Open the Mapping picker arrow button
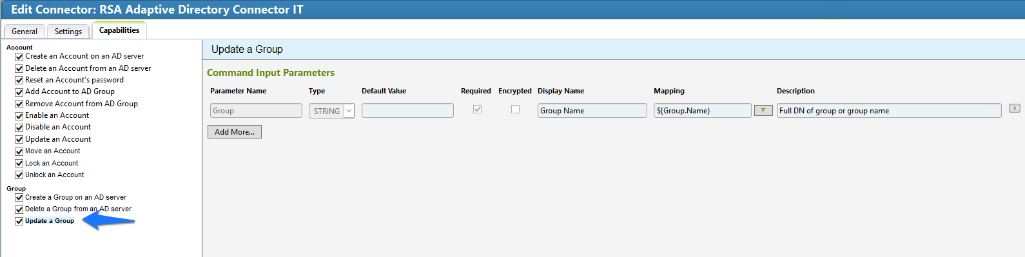The width and height of the screenshot is (1025, 257). 763,111
